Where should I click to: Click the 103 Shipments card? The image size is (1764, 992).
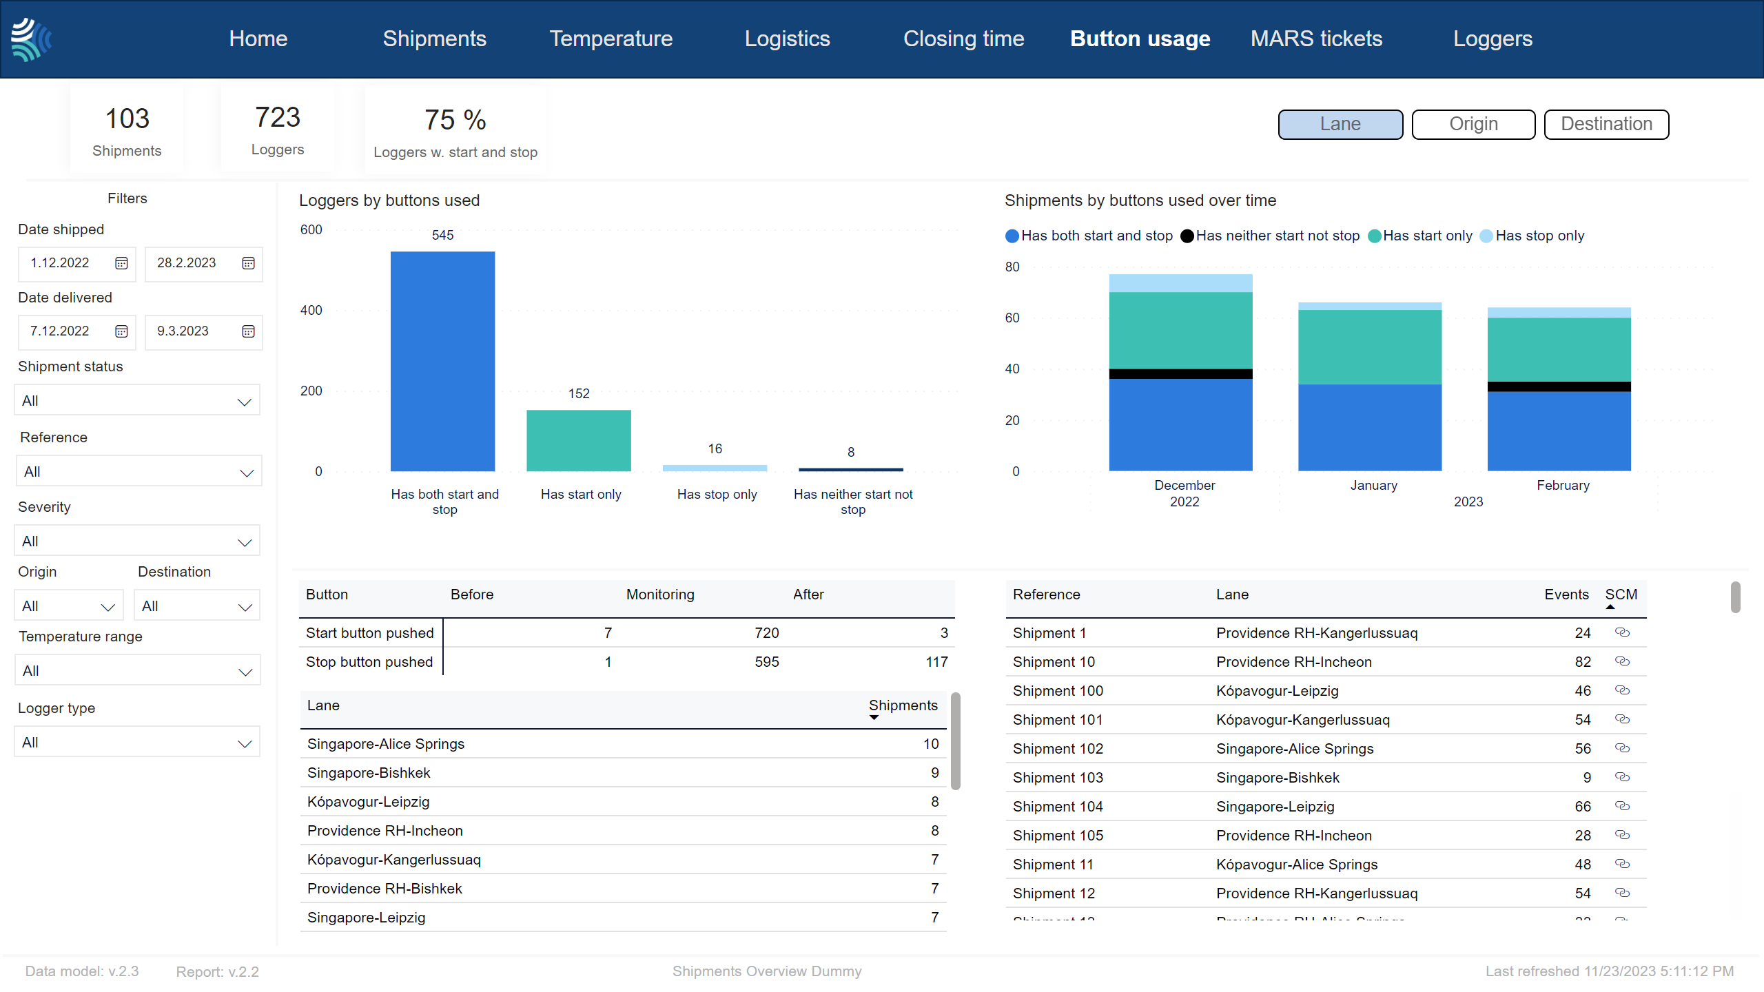(127, 129)
